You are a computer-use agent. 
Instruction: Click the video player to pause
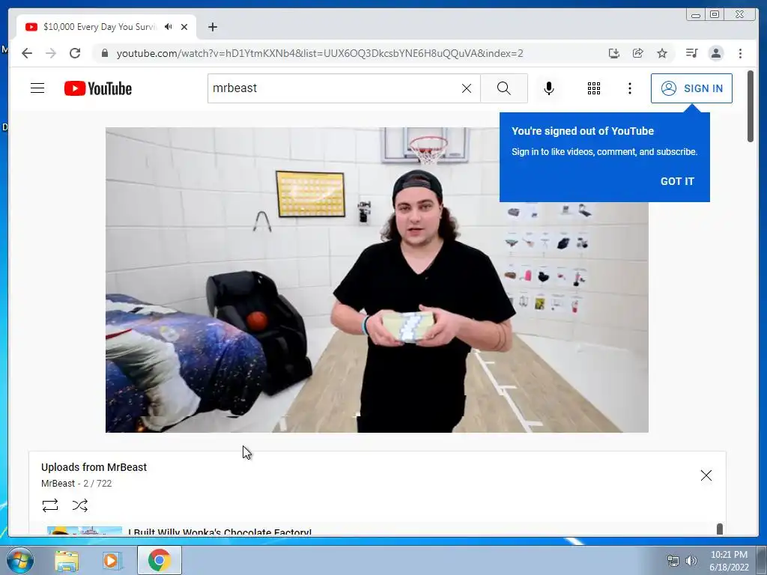tap(377, 280)
